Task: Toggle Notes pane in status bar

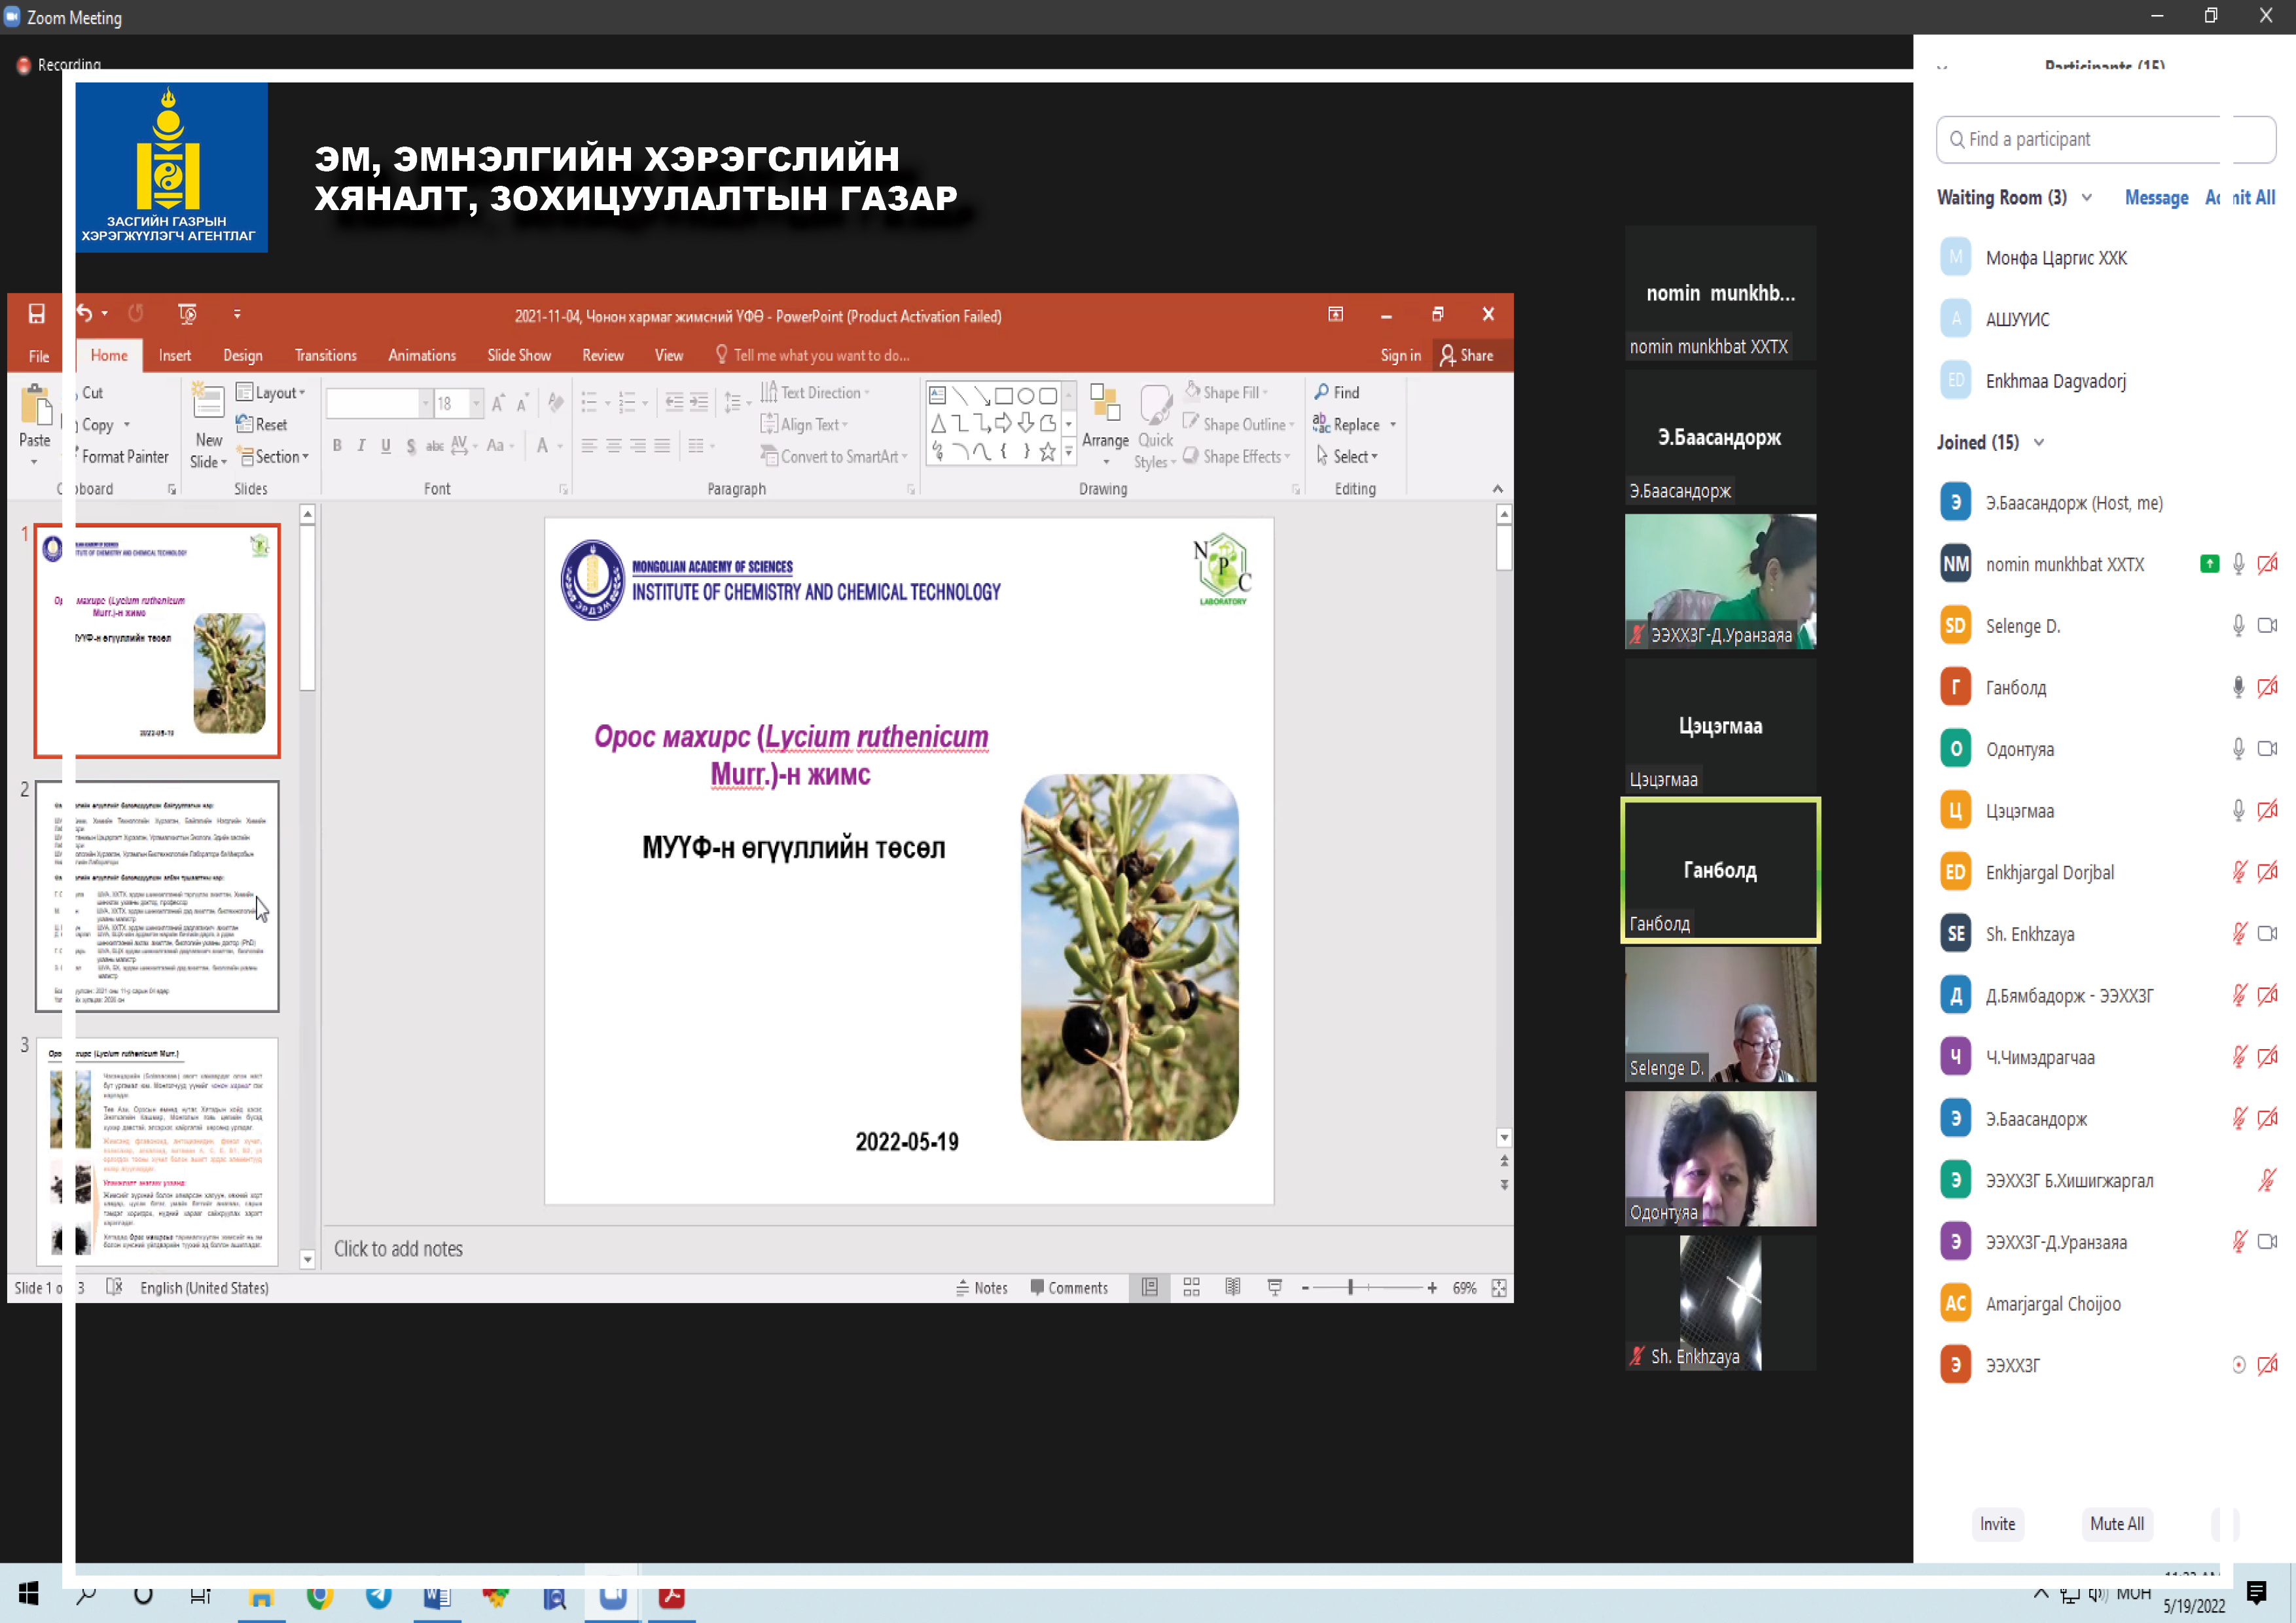Action: pyautogui.click(x=981, y=1288)
